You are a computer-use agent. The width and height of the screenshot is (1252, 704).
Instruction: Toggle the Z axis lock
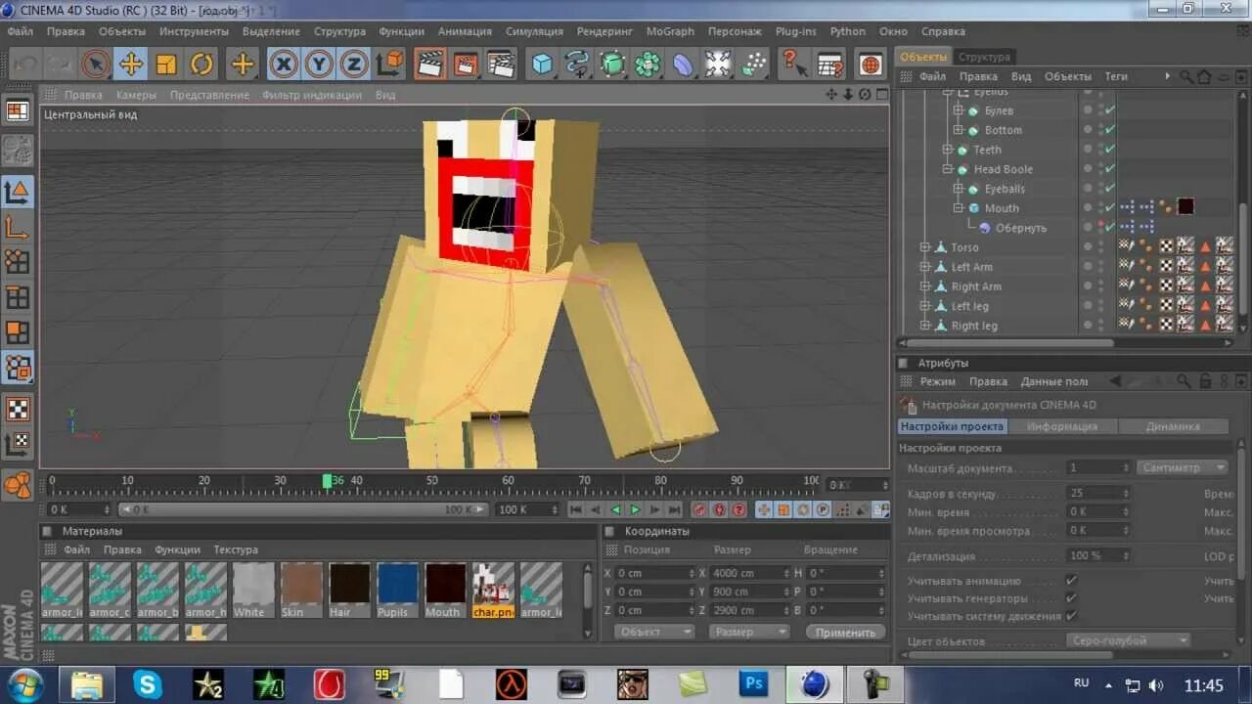pyautogui.click(x=353, y=65)
